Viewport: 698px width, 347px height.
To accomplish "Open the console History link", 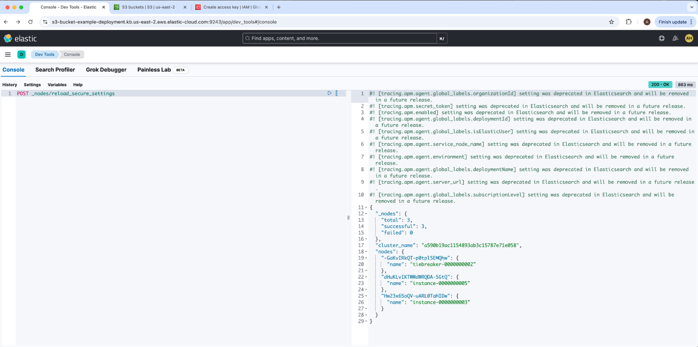I will click(10, 85).
